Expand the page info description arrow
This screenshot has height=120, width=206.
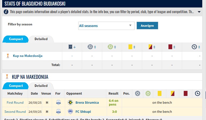point(199,12)
